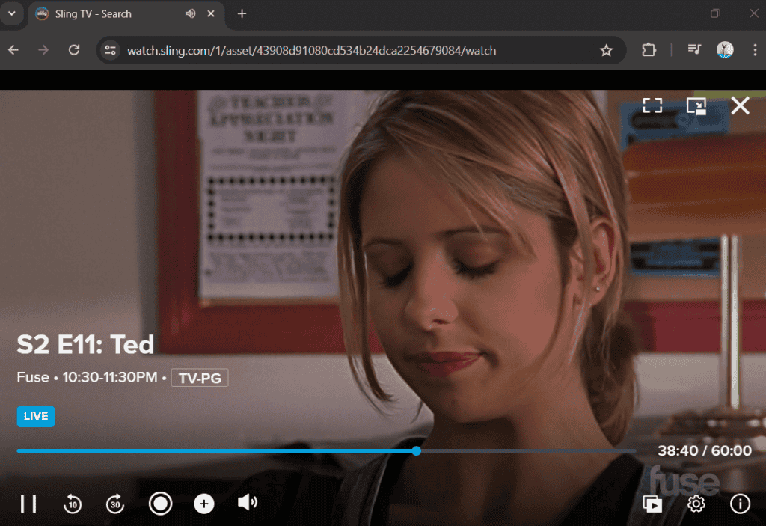Click the TV-PG rating label

point(200,378)
